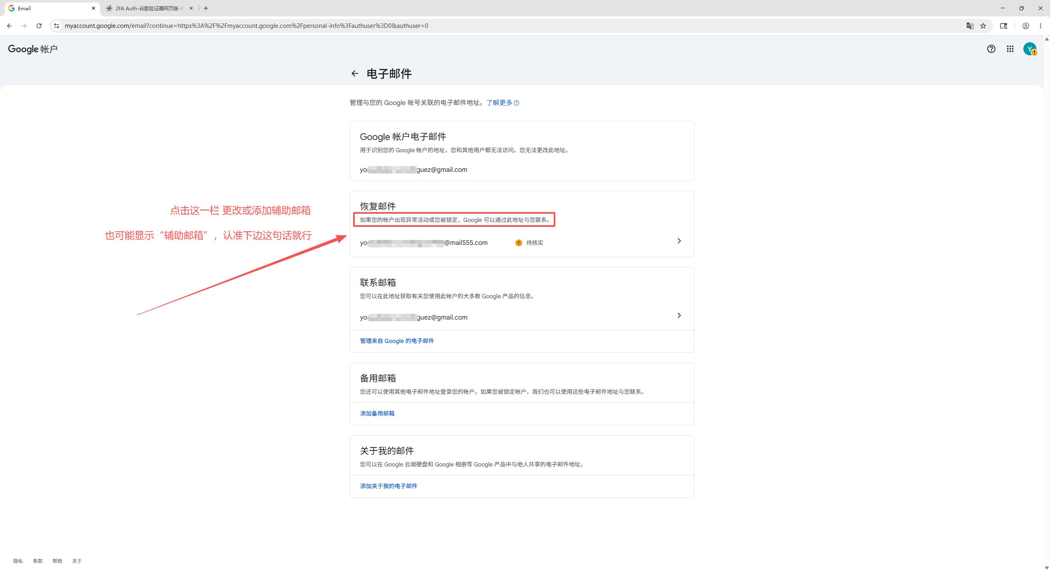Open the browser side panel icon

point(1004,25)
